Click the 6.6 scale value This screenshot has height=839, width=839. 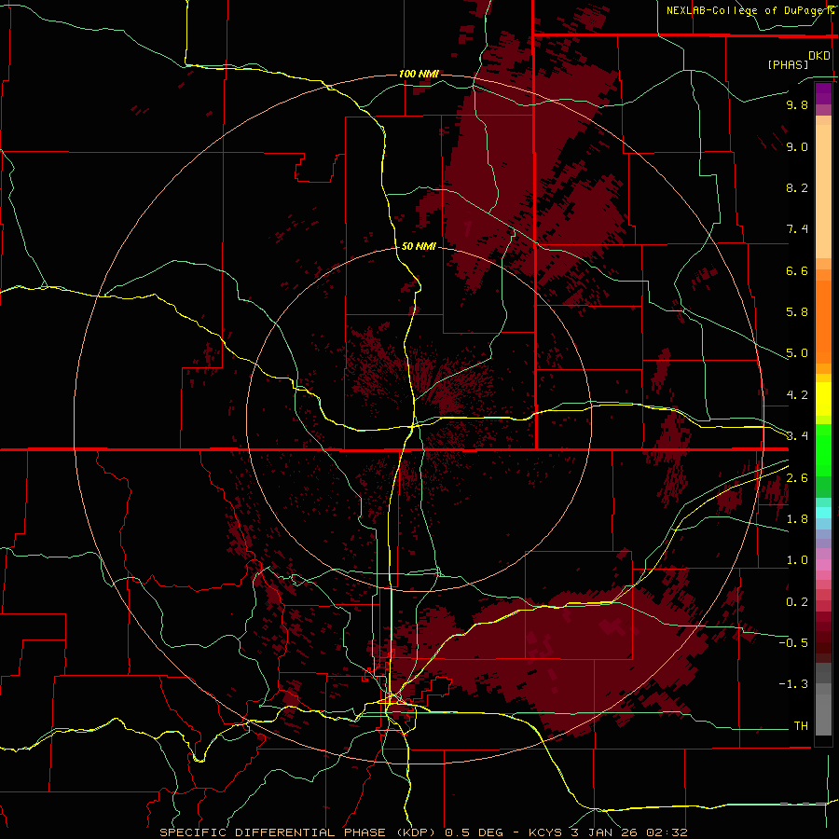tap(797, 270)
